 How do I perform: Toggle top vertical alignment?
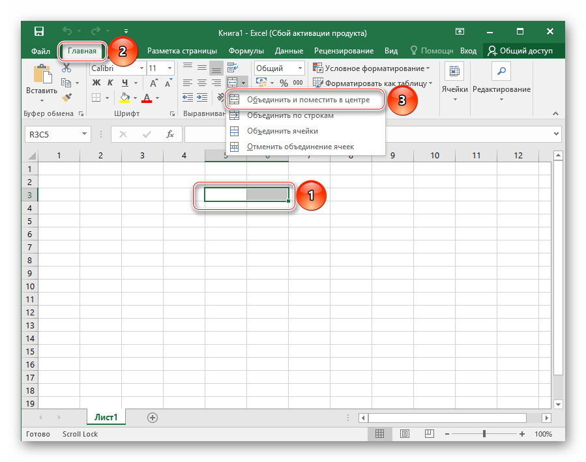(x=188, y=68)
